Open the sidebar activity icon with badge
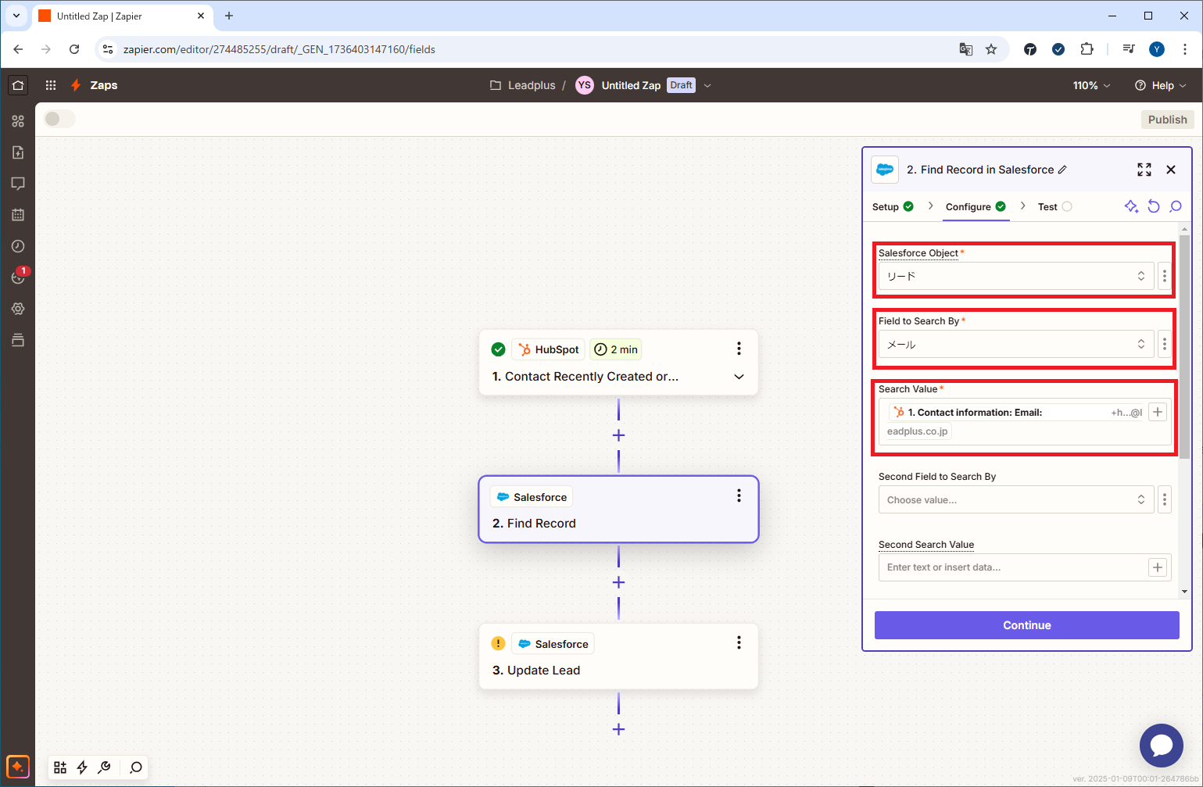Viewport: 1203px width, 787px height. pyautogui.click(x=19, y=277)
